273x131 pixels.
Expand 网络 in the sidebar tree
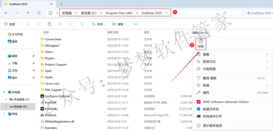(x=4, y=114)
